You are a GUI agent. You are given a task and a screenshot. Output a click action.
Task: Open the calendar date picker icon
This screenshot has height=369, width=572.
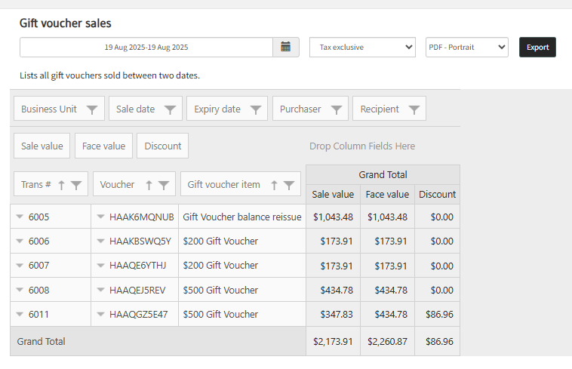tap(285, 47)
